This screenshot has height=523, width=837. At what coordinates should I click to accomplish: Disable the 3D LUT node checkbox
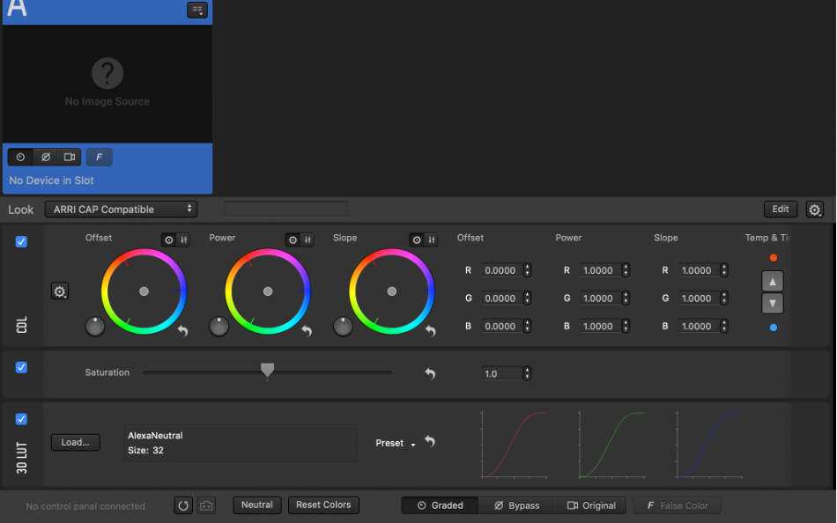tap(21, 419)
